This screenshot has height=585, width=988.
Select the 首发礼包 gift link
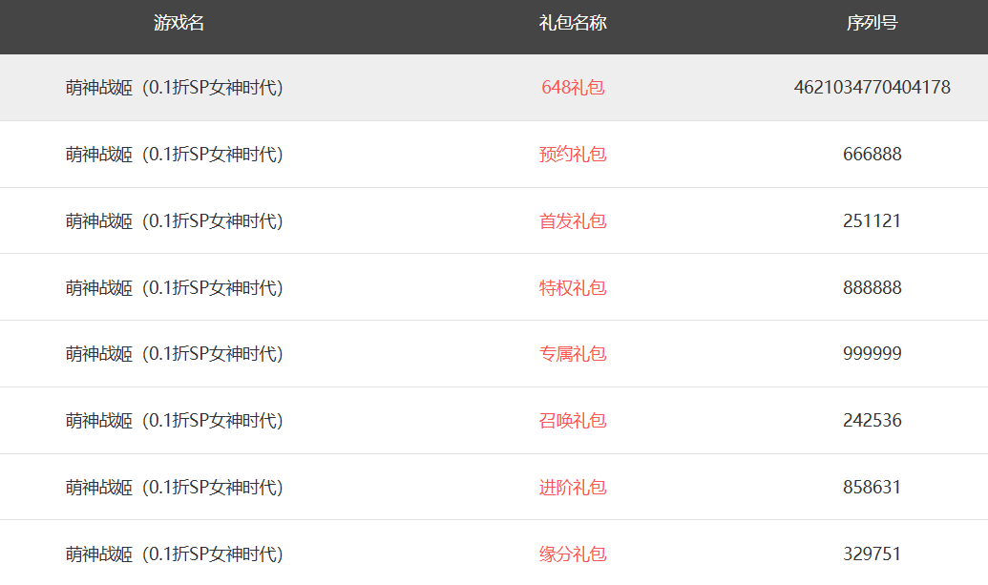[x=573, y=221]
